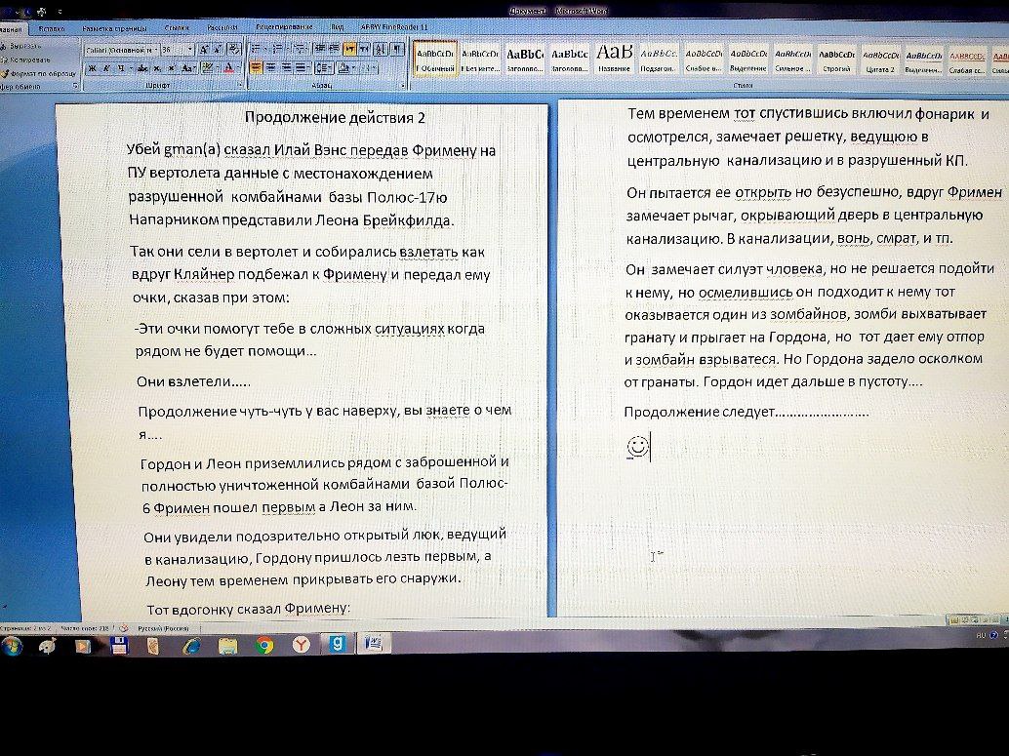Apply the Строгий style
This screenshot has width=1009, height=756.
coord(836,60)
